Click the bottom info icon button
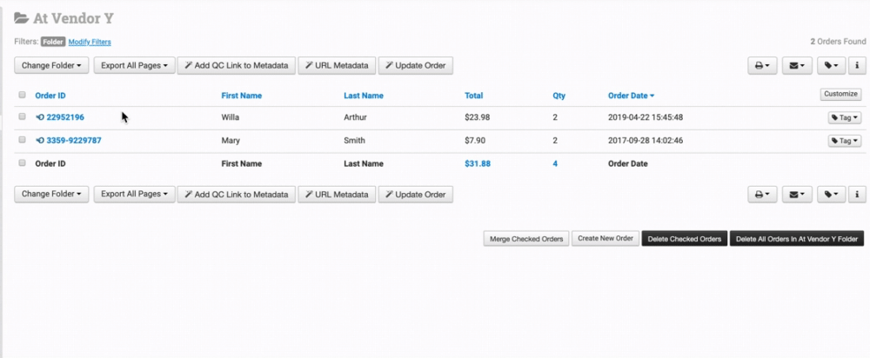The image size is (870, 358). pos(858,195)
